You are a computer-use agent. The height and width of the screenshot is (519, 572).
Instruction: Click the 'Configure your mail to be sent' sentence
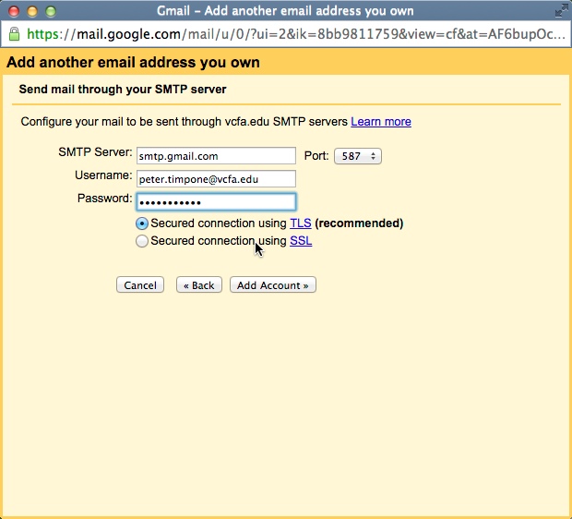tap(185, 122)
